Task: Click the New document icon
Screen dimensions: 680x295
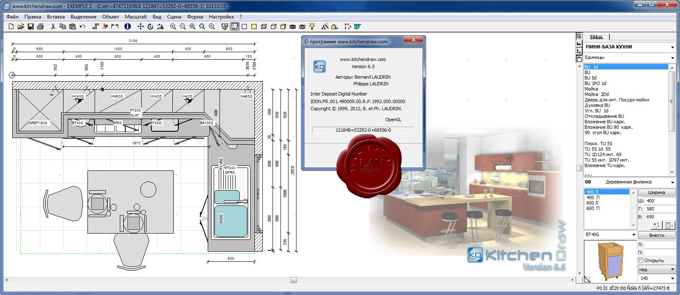Action: (11, 27)
